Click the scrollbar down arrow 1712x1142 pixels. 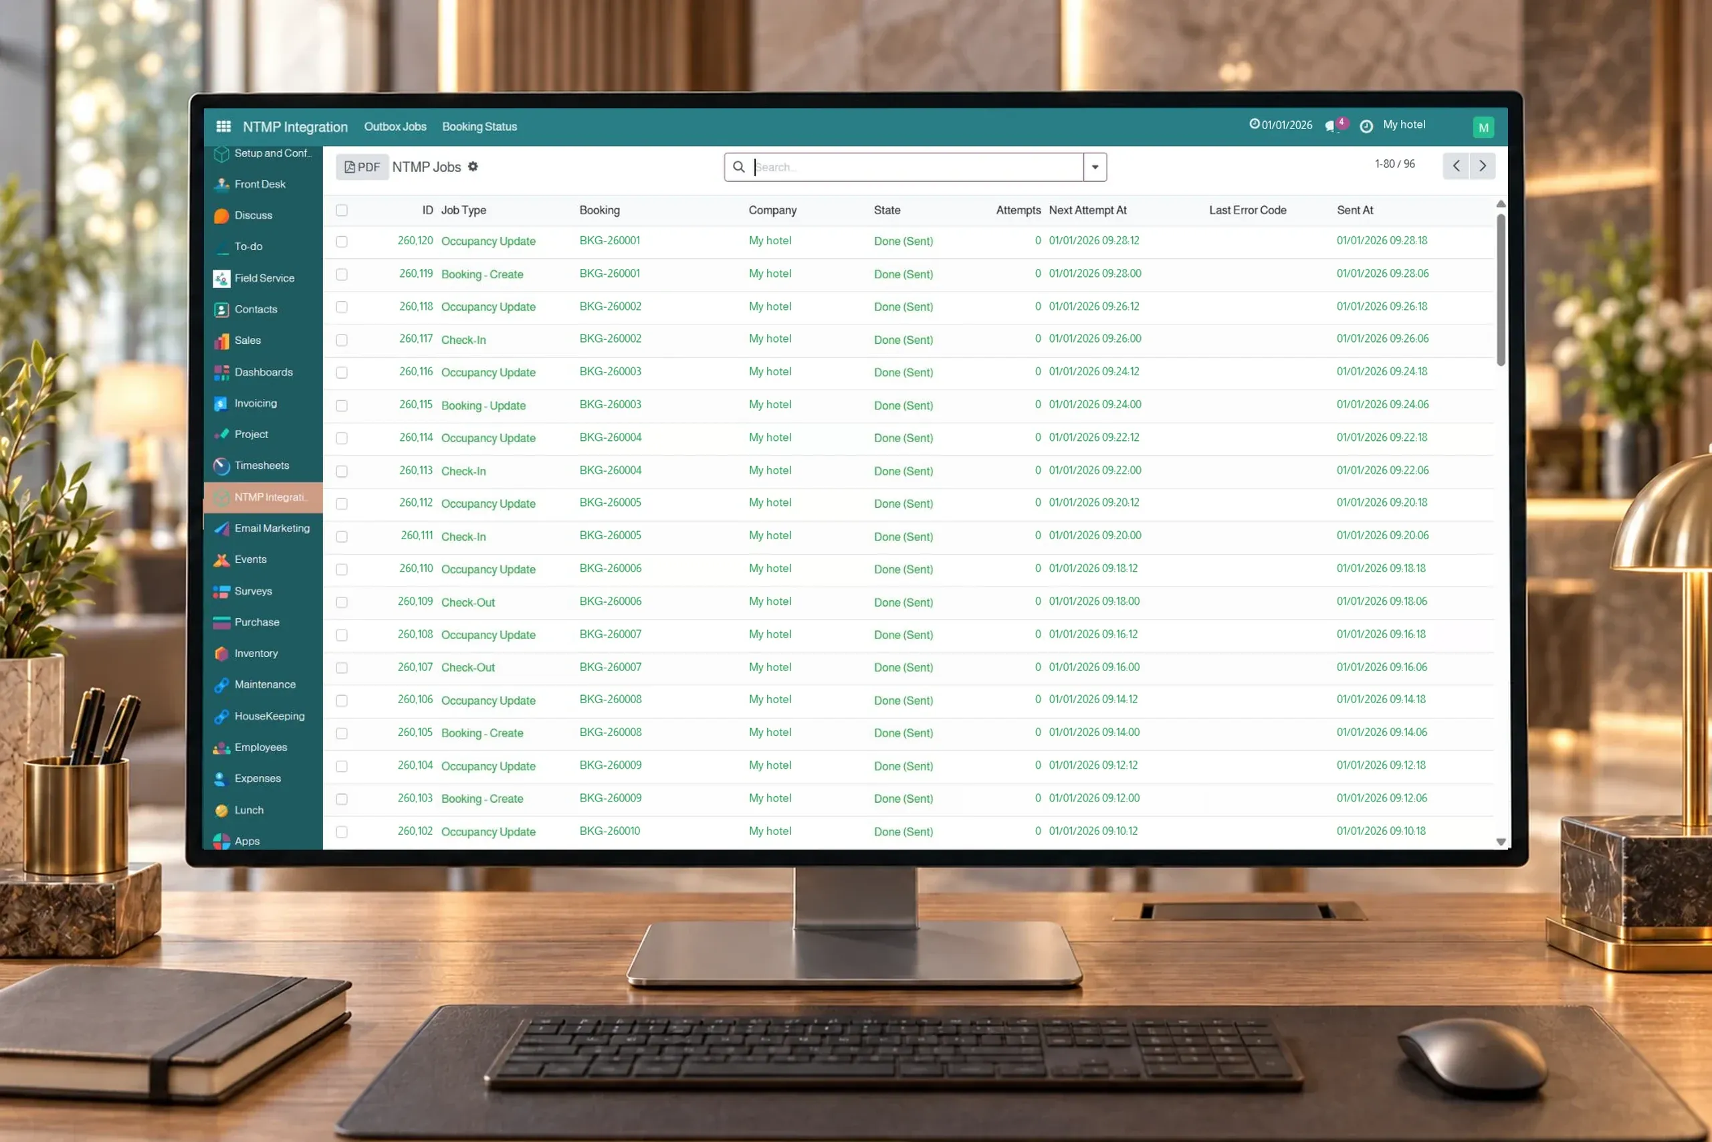(x=1500, y=841)
